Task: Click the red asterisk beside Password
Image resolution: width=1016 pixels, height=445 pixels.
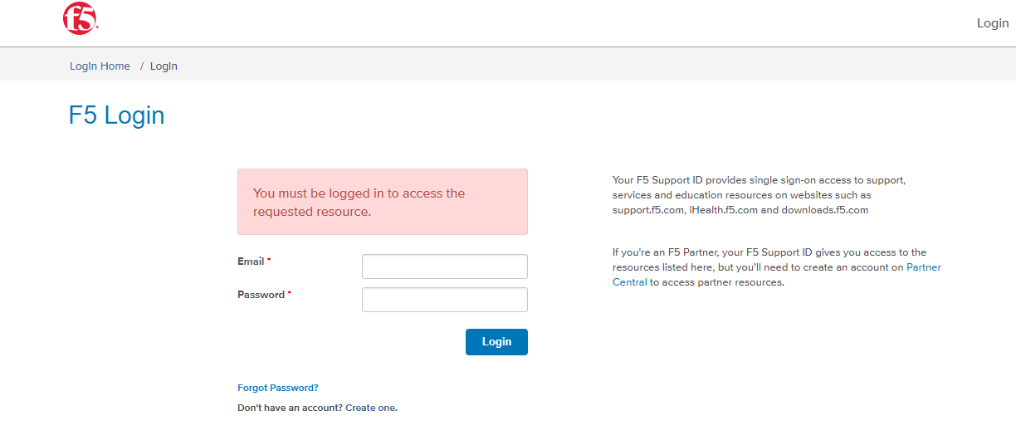Action: coord(289,295)
